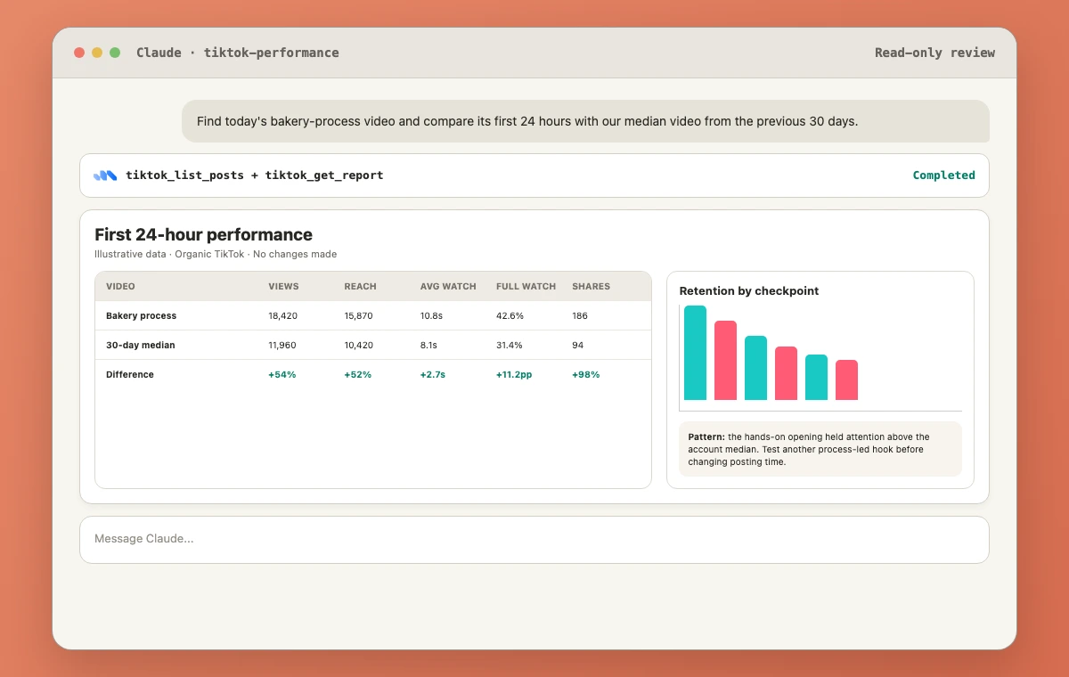Click the middle pink retention bar
Image resolution: width=1069 pixels, height=677 pixels.
[x=786, y=373]
